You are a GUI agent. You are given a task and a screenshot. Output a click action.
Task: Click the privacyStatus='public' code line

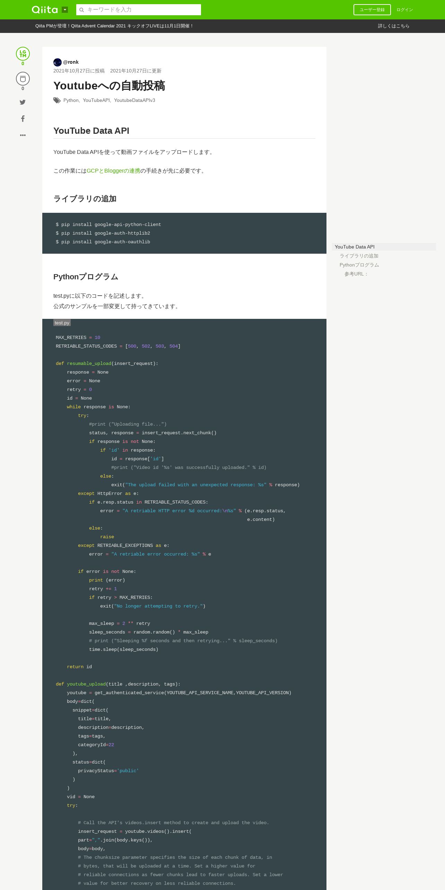[108, 771]
